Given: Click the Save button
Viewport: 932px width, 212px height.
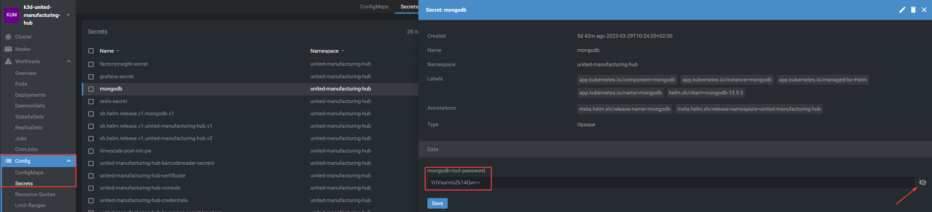Looking at the screenshot, I should point(438,204).
